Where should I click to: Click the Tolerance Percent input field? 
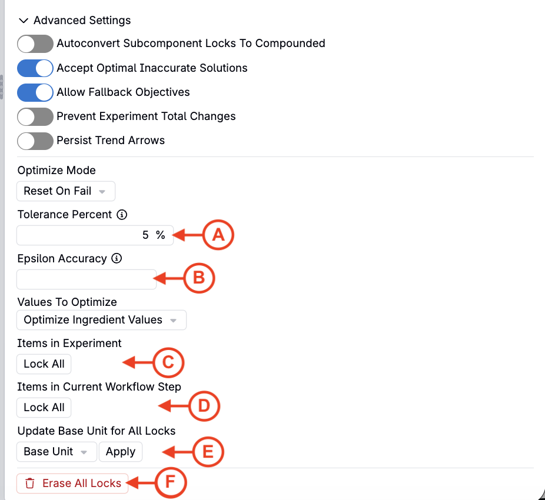click(x=95, y=235)
